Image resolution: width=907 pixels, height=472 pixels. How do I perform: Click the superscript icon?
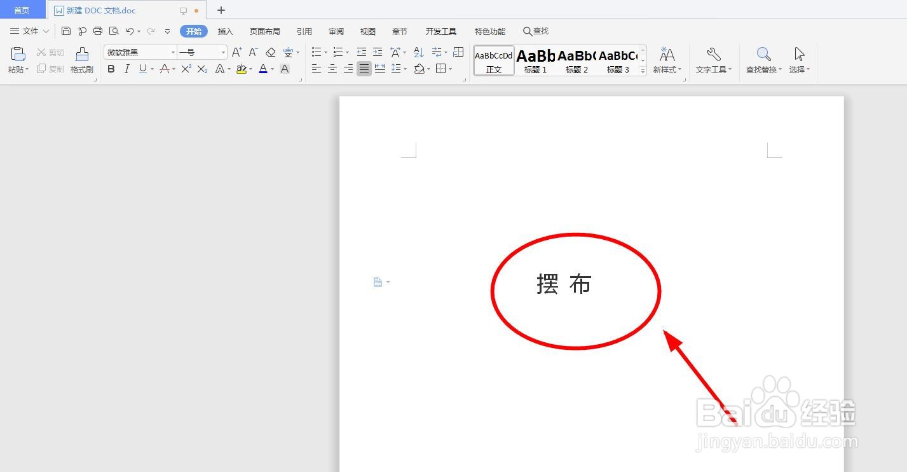(186, 69)
